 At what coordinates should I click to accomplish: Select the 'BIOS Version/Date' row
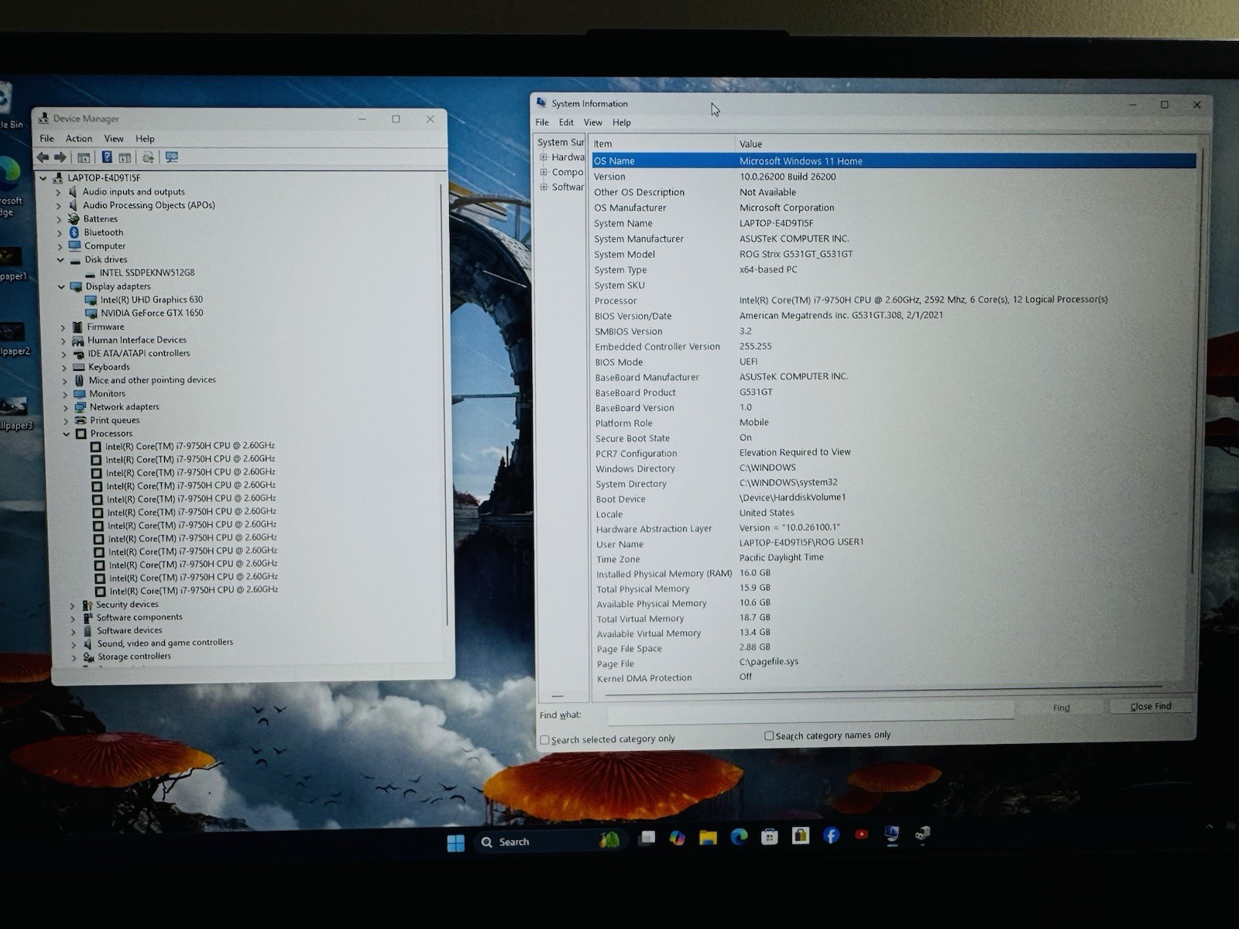coord(894,316)
